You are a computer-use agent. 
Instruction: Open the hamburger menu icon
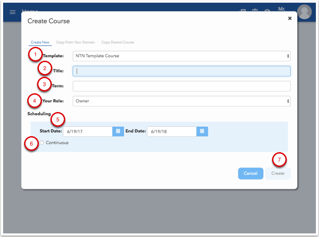click(13, 12)
